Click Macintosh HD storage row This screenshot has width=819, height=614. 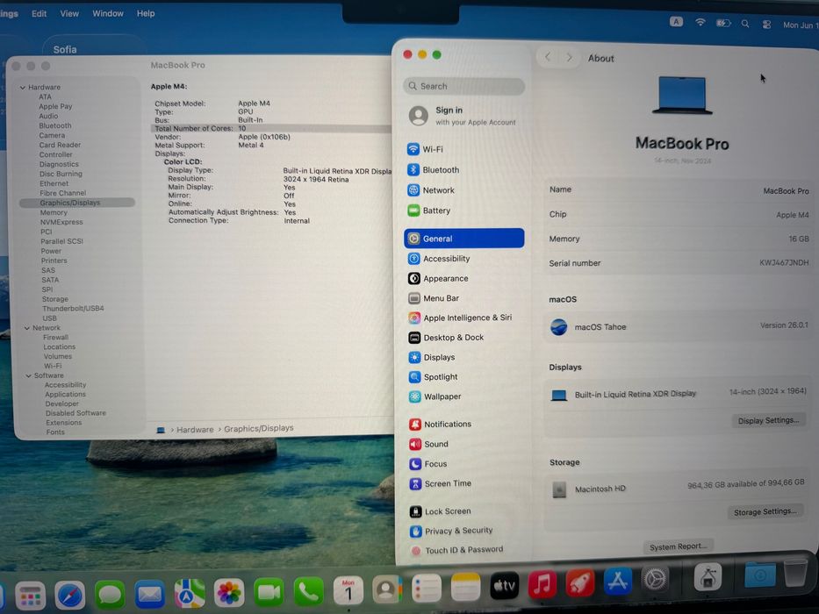tap(678, 488)
